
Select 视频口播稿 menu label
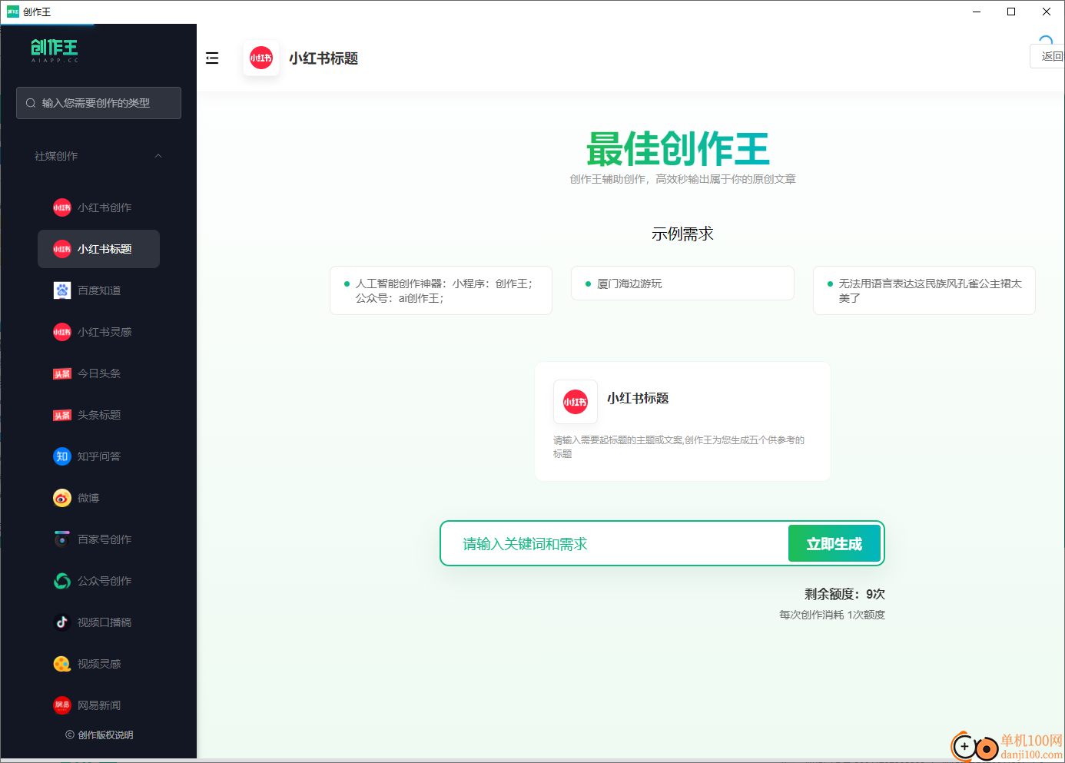click(105, 622)
